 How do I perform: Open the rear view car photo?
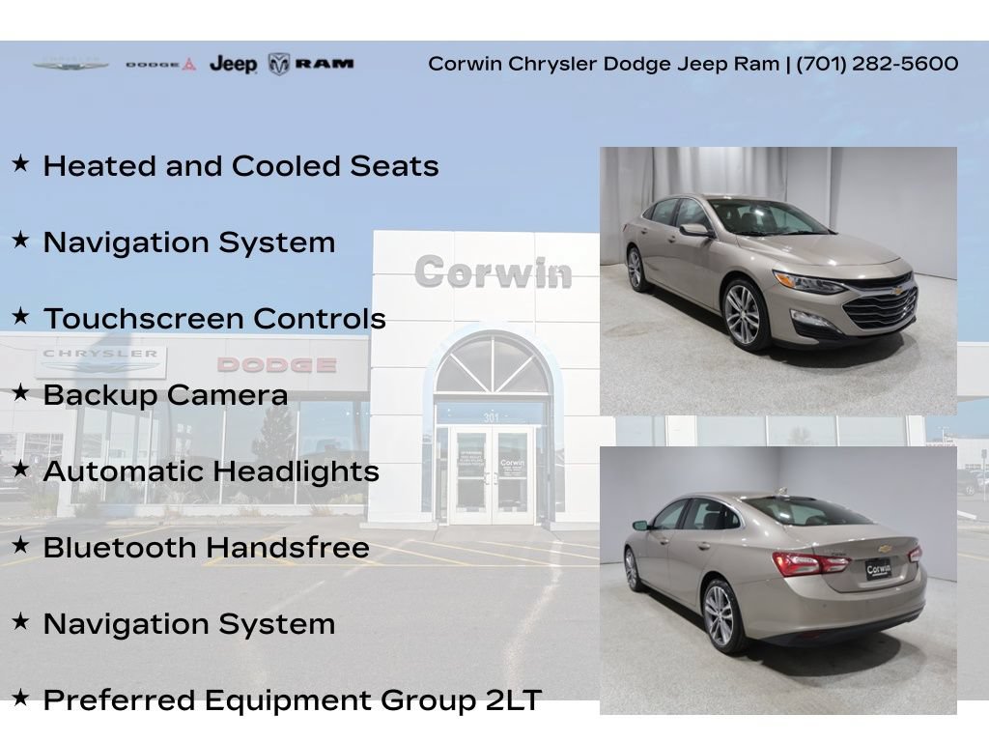click(777, 581)
